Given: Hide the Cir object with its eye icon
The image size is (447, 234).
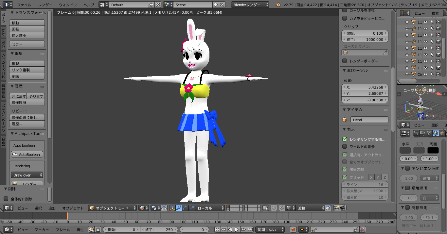Looking at the screenshot, I should [426, 74].
